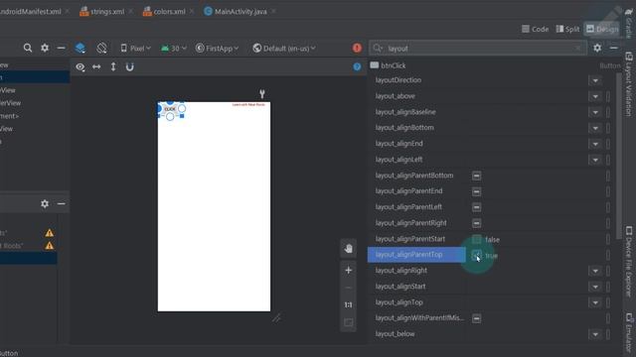Open Layout Validation side panel
Screen dimensions: 636x357
pos(629,83)
